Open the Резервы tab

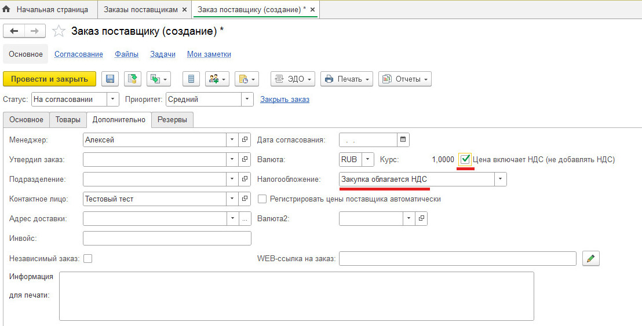173,119
